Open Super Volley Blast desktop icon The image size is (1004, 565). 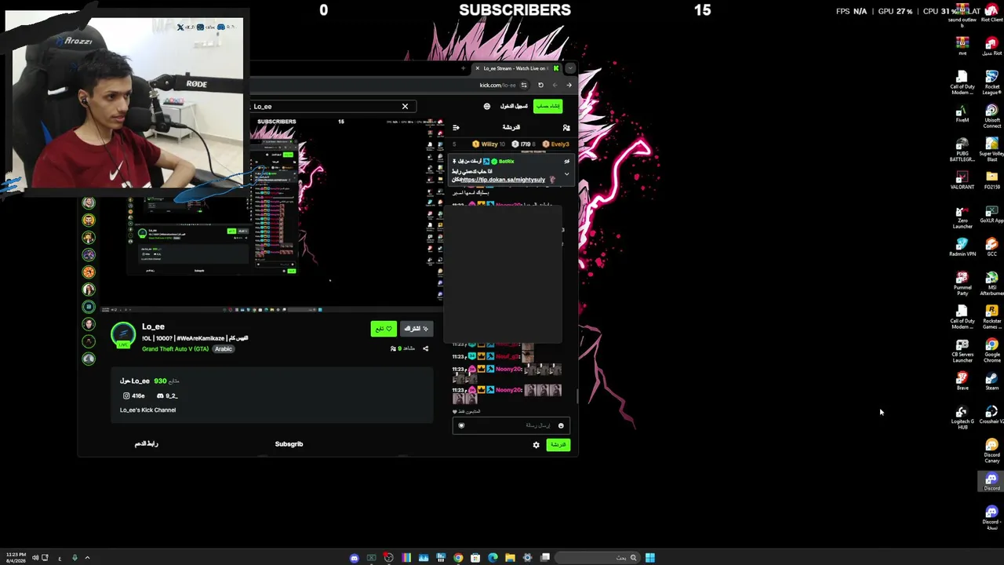tap(991, 150)
